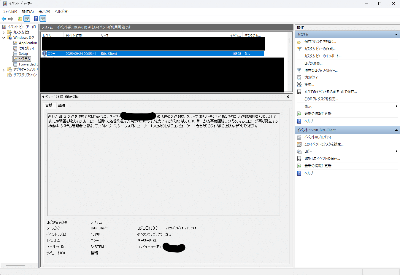Click the save icon next to すべてのイベントを名前をつけて保存
The height and width of the screenshot is (275, 400).
[x=299, y=92]
